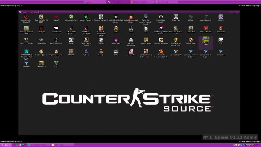The width and height of the screenshot is (261, 147).
Task: Select the Blur game icon
Action: point(146,28)
